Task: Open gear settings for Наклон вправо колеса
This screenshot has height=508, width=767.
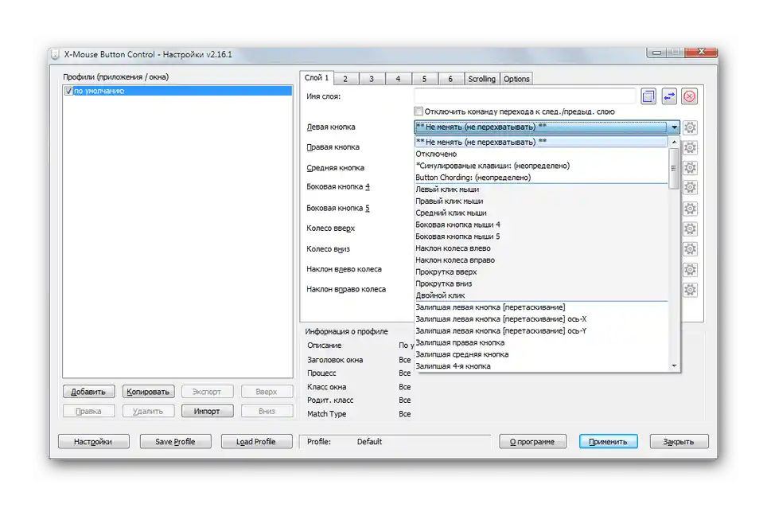Action: tap(690, 290)
